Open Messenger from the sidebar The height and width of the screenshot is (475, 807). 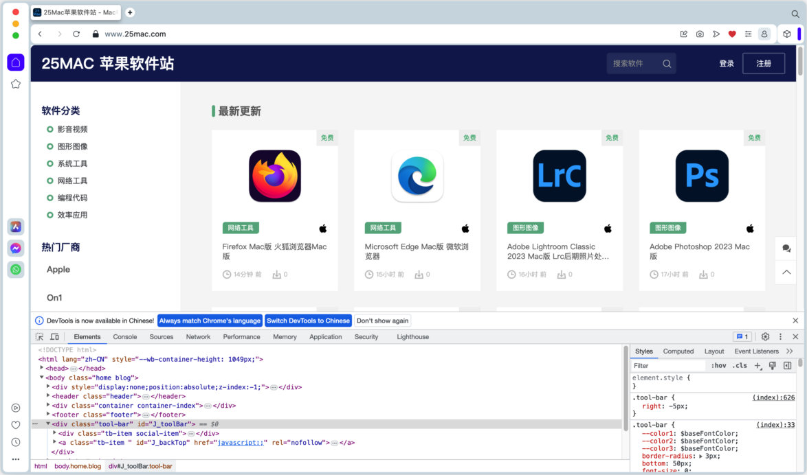[x=15, y=248]
